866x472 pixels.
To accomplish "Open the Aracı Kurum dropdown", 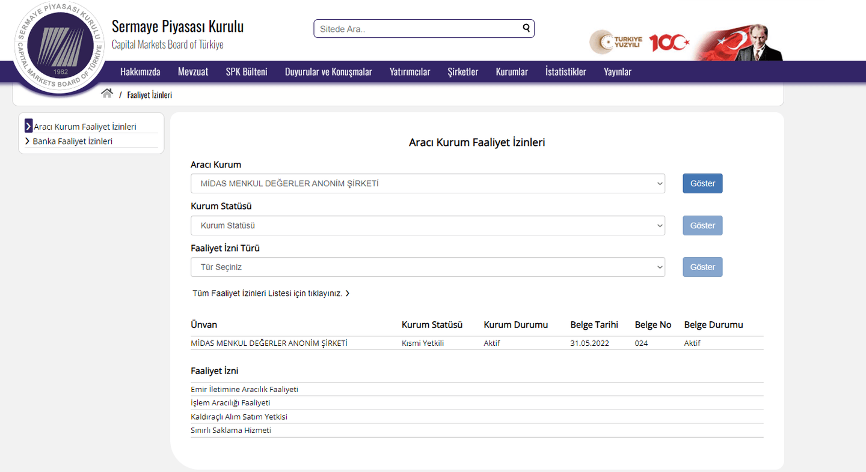I will tap(428, 184).
